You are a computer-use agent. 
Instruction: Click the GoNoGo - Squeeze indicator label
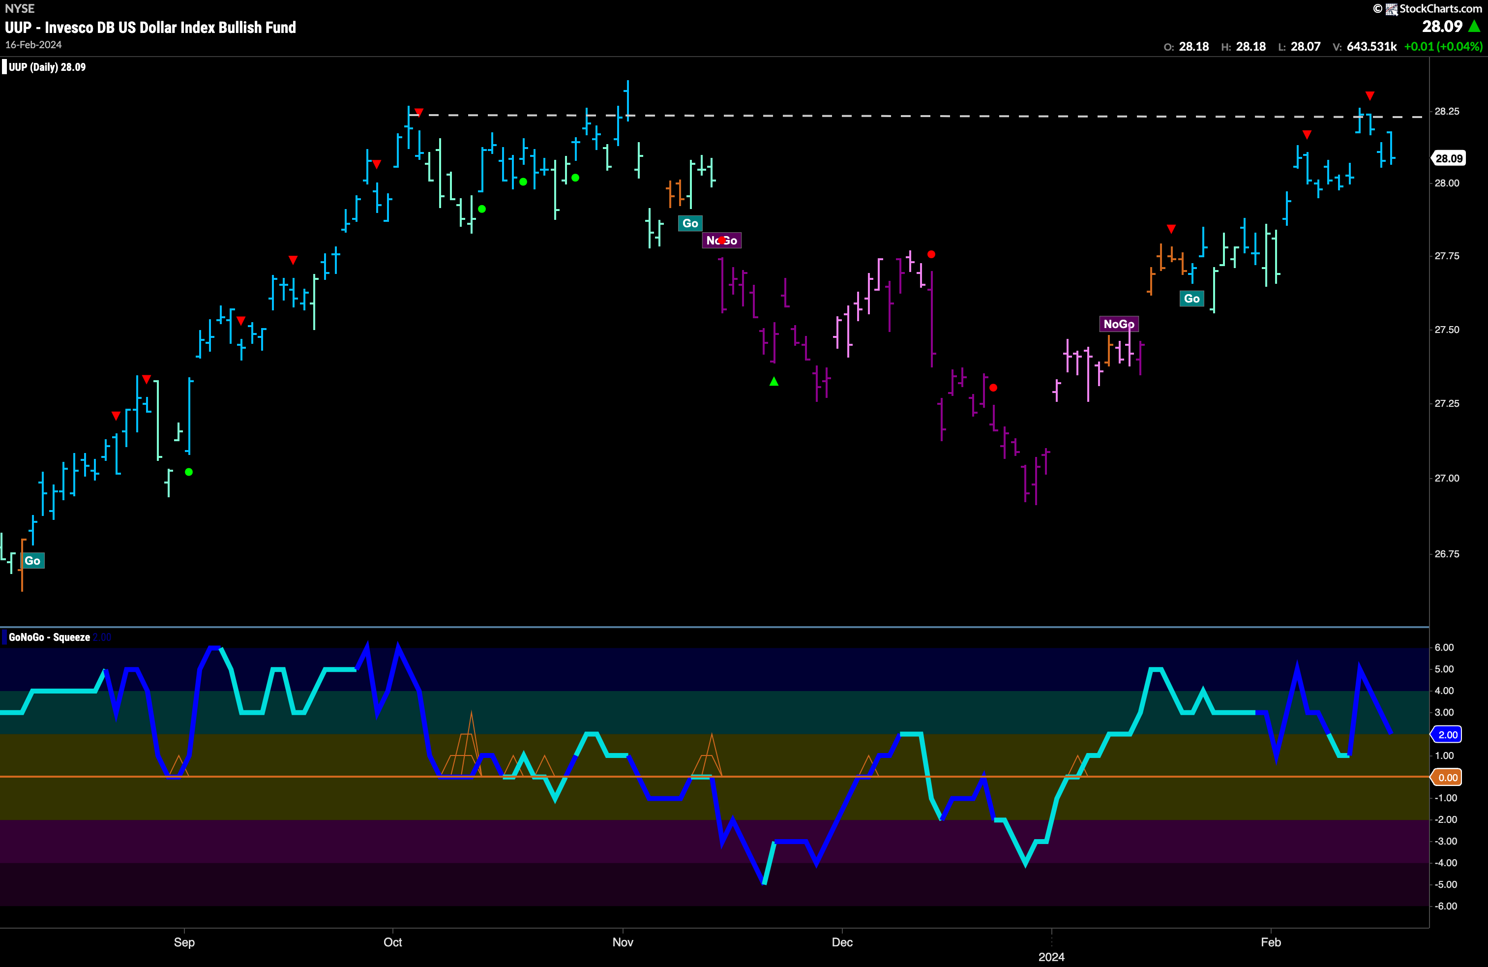coord(49,637)
